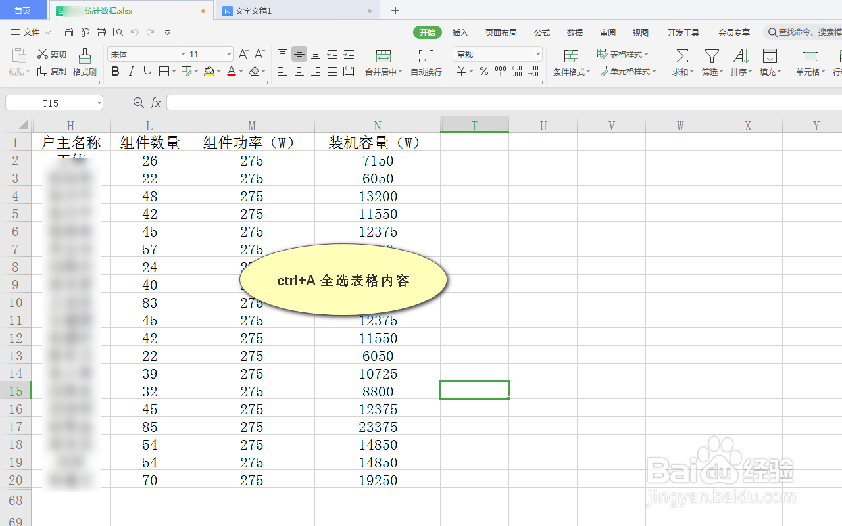Screen dimensions: 842x526
Task: Switch to the 视图 ribbon tab
Action: pyautogui.click(x=641, y=32)
